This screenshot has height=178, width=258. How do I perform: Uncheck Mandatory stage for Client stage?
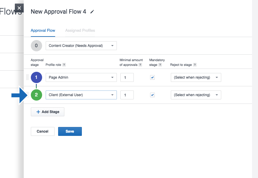pyautogui.click(x=152, y=95)
